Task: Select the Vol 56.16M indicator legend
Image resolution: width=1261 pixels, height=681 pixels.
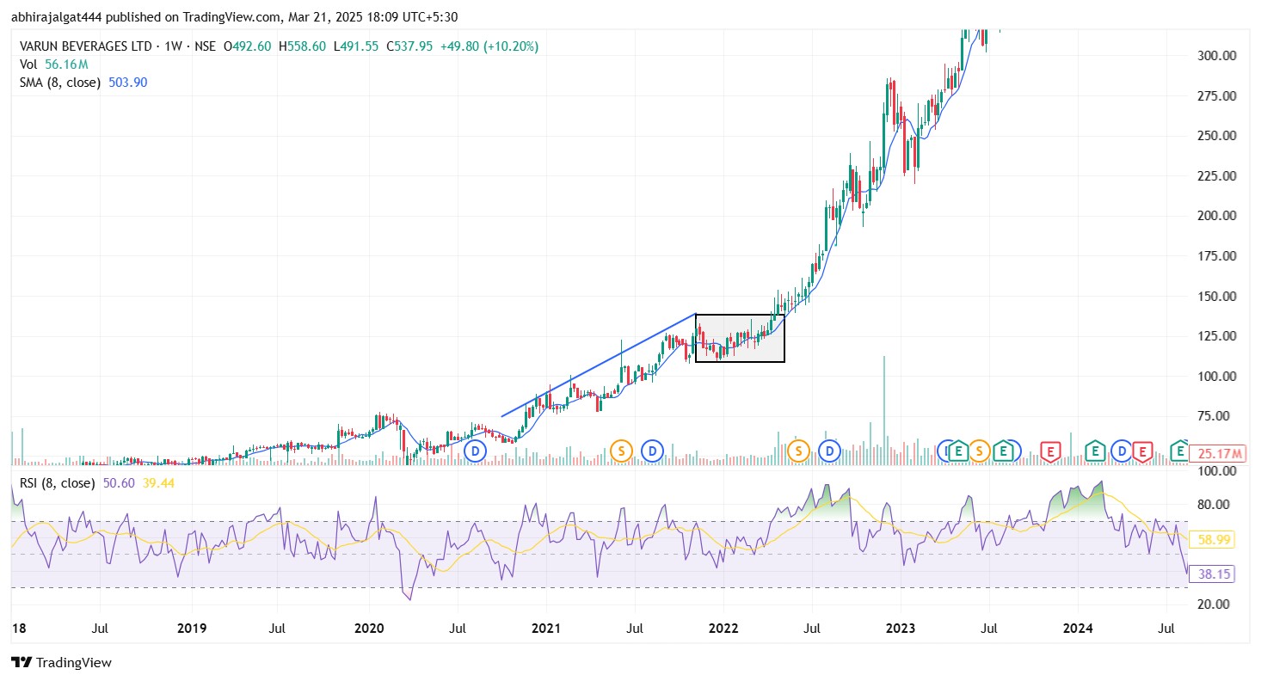Action: tap(54, 64)
